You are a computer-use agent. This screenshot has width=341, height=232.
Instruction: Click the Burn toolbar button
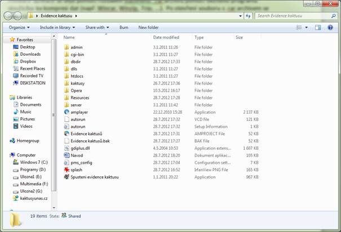click(123, 27)
